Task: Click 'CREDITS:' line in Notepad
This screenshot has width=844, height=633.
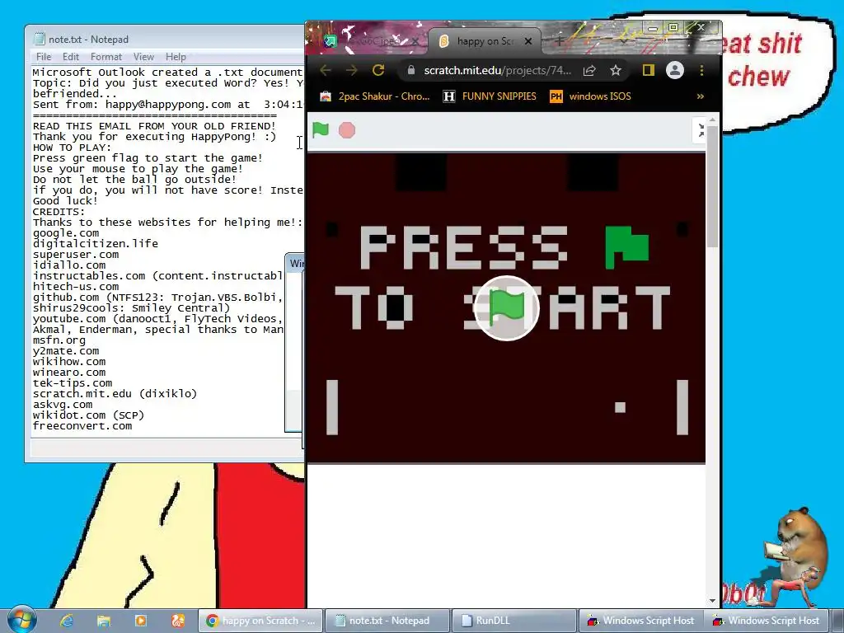Action: point(59,212)
